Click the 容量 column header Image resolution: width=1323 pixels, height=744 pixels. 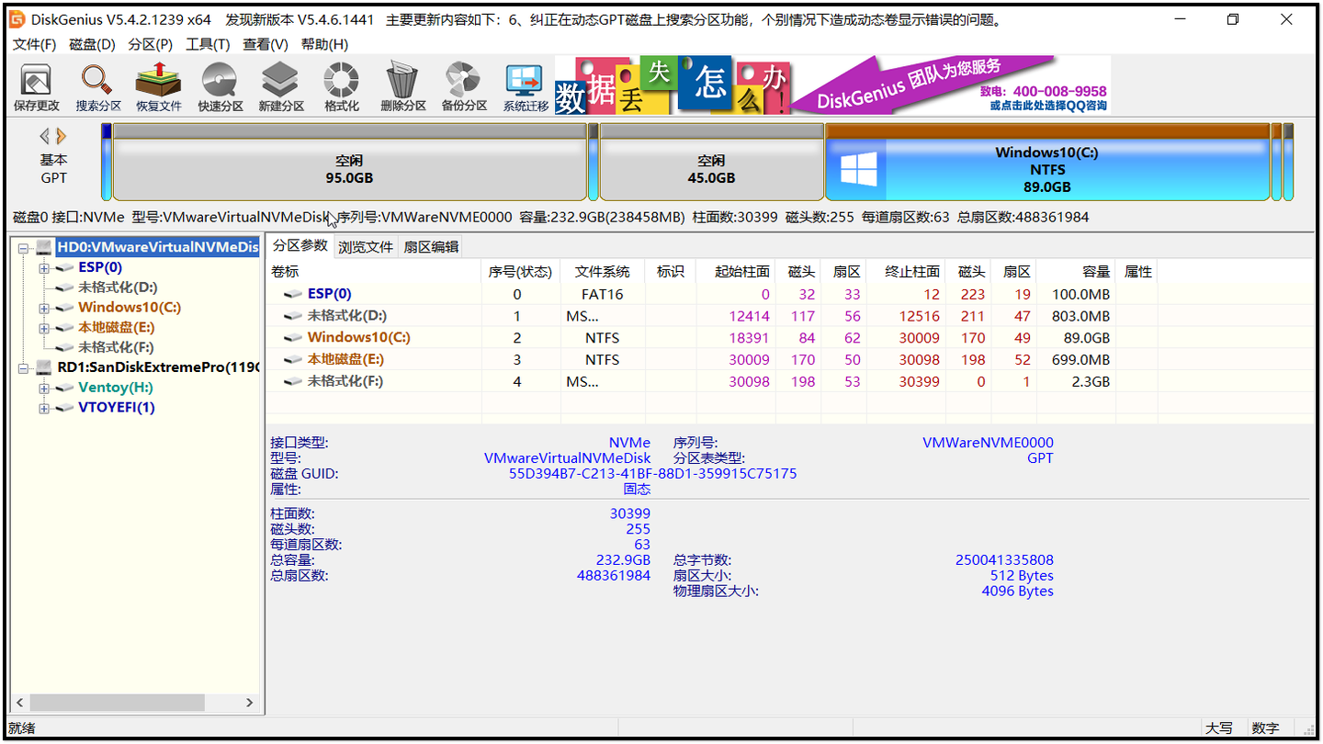[1077, 271]
